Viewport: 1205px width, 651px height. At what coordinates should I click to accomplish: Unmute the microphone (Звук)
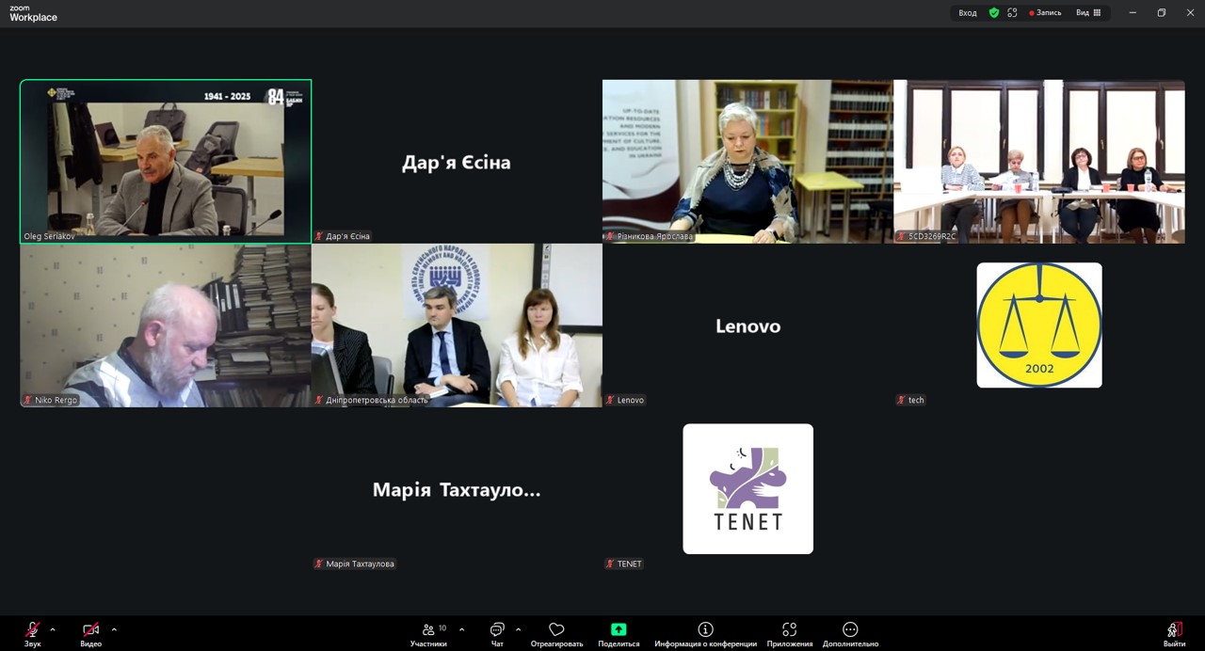[x=33, y=630]
